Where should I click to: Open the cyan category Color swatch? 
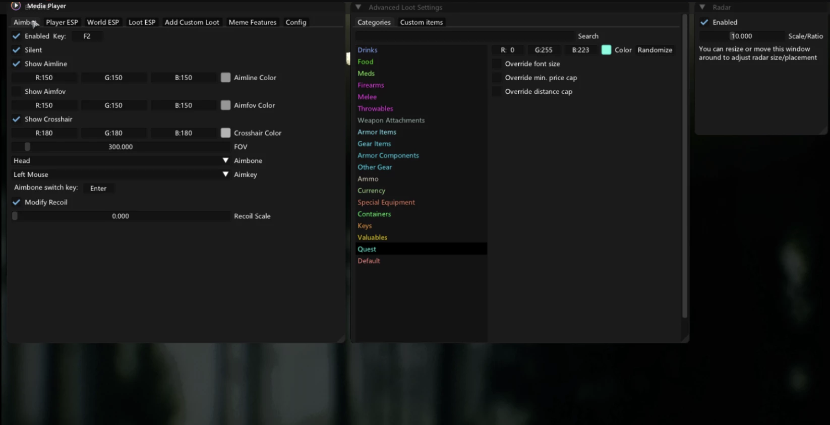click(x=606, y=50)
